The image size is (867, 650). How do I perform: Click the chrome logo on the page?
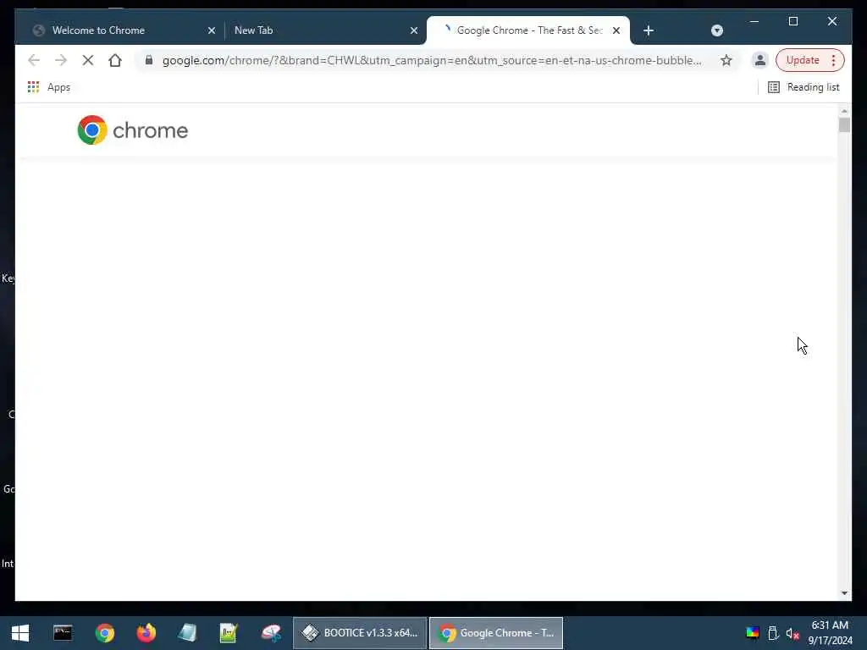[133, 129]
